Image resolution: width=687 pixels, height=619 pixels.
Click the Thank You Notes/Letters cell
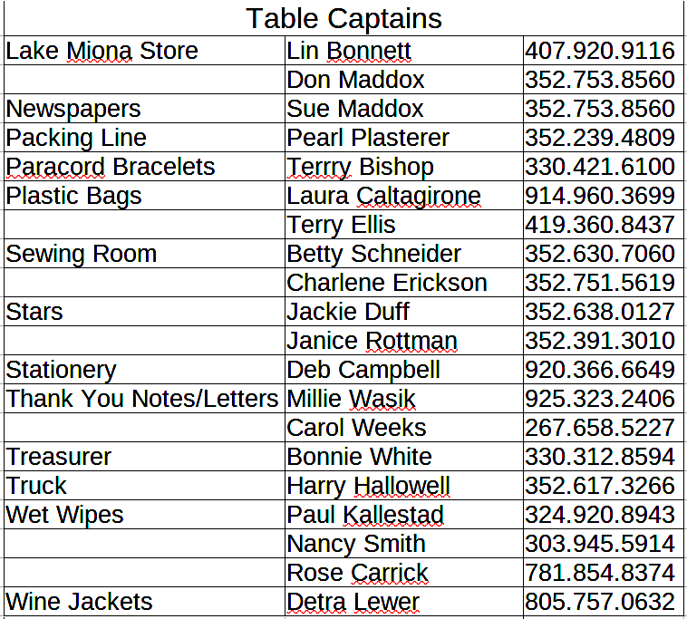point(141,399)
